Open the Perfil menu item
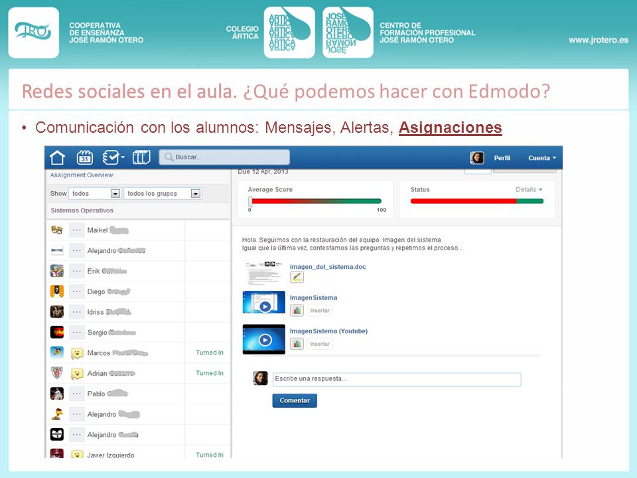This screenshot has height=478, width=637. point(502,158)
